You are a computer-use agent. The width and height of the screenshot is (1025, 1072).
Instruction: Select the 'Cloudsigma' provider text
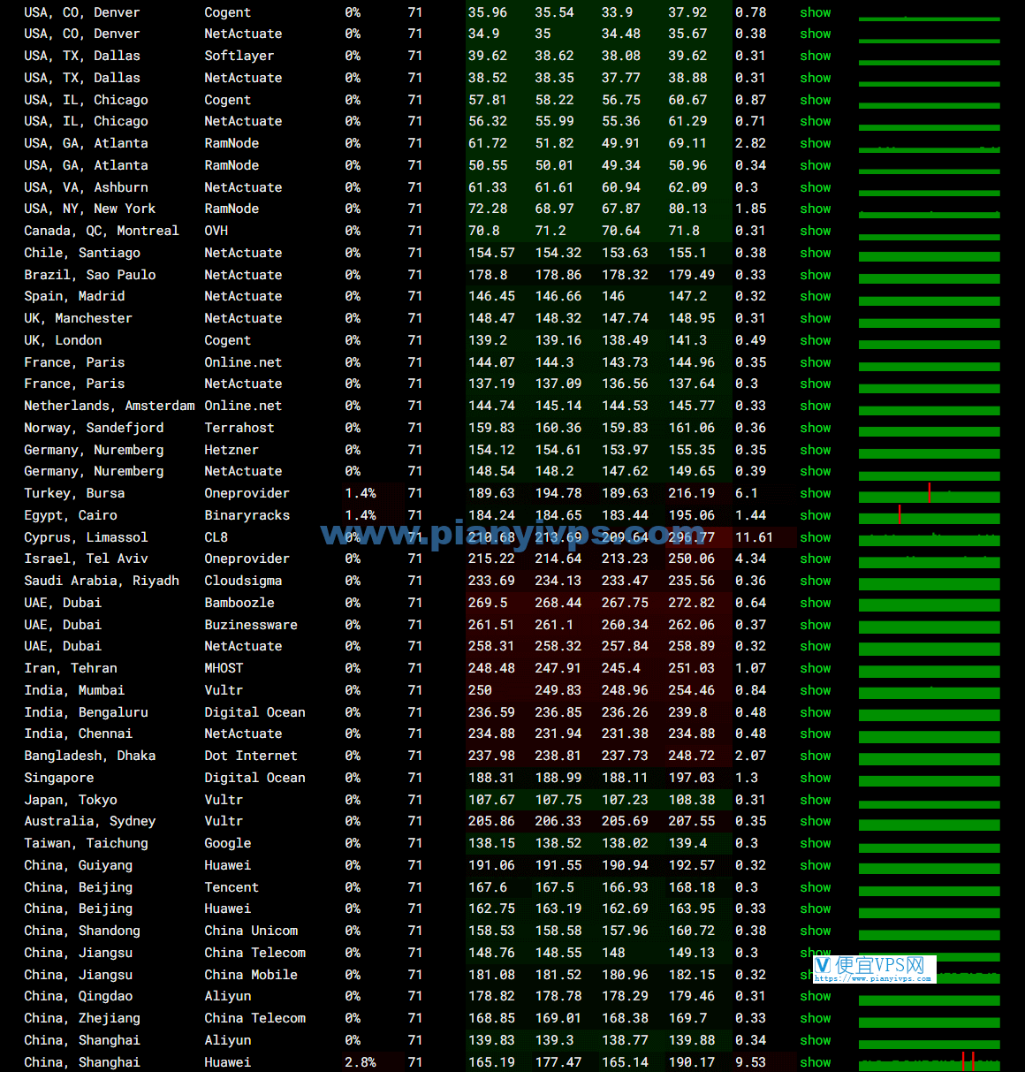243,581
